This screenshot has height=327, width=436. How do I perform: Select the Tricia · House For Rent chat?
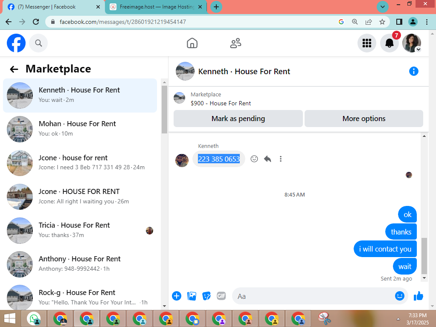(x=80, y=231)
